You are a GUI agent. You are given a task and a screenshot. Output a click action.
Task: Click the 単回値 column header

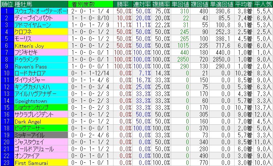coord(181,4)
